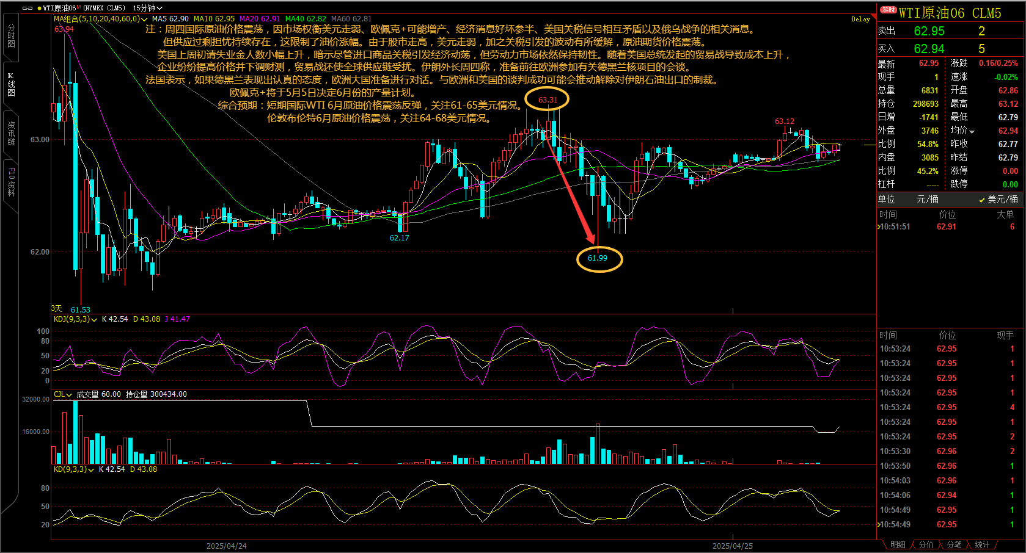
Task: Expand the CJL volume indicator dropdown
Action: [69, 395]
